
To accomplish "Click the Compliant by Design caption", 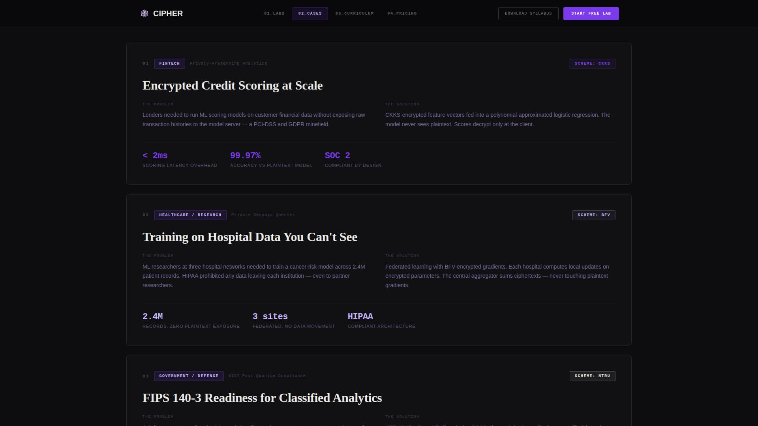I will pos(353,165).
